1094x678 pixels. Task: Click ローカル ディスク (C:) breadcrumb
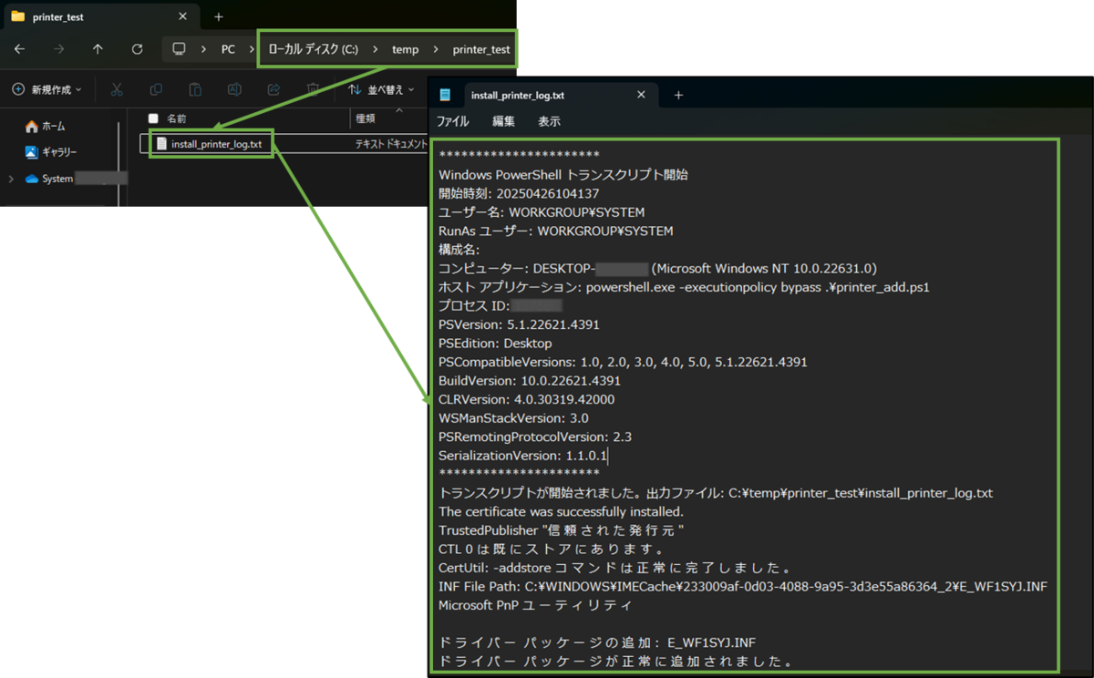pos(313,49)
